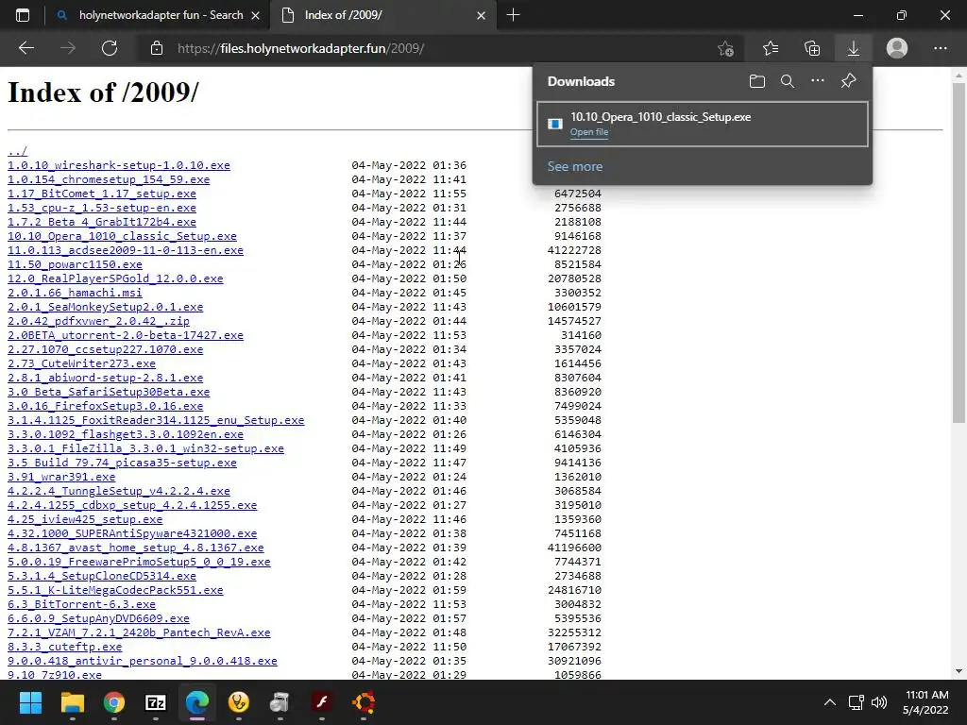This screenshot has height=725, width=967.
Task: Toggle the Downloads toolbar button
Action: (x=854, y=48)
